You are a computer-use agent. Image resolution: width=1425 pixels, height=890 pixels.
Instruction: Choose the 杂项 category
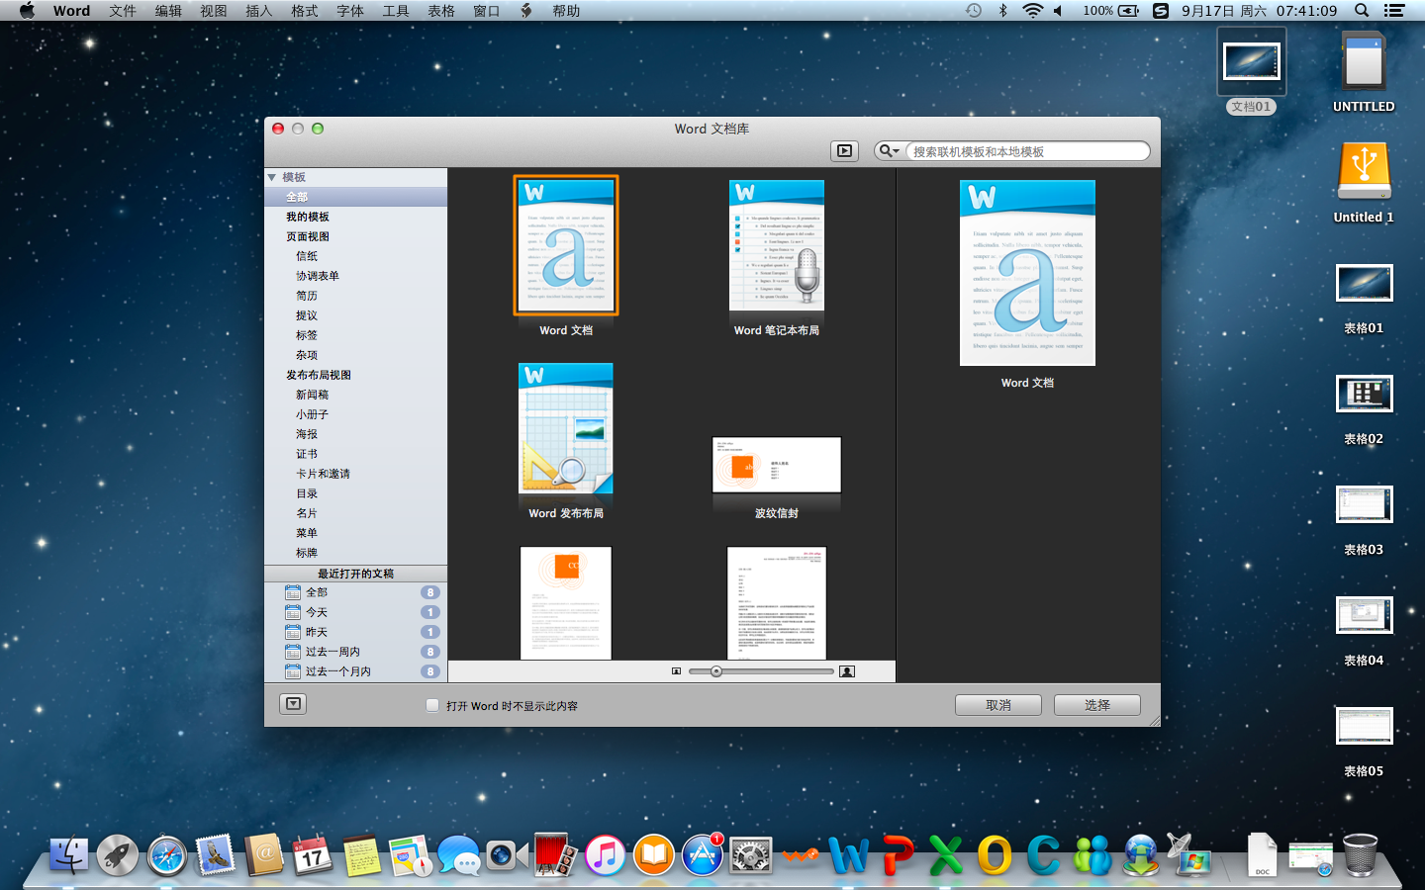[307, 355]
